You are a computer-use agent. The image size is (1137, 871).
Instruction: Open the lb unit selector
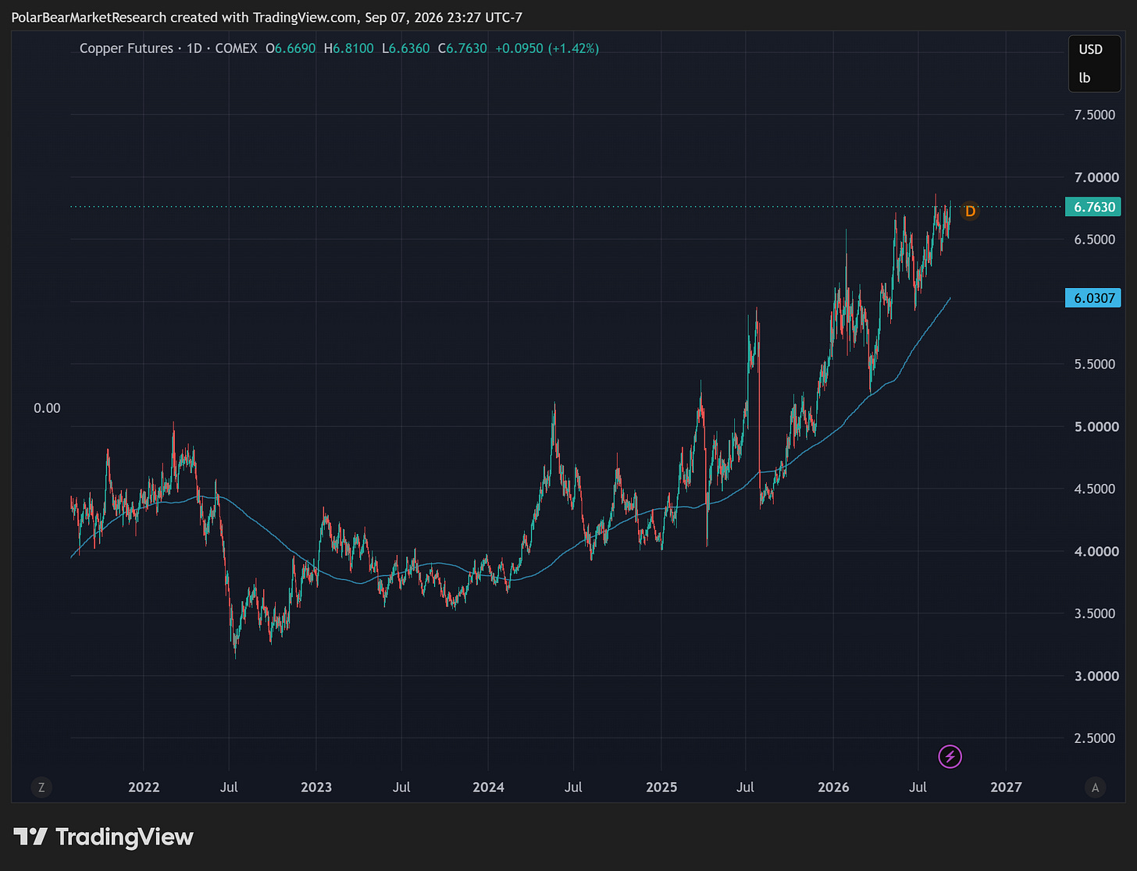(x=1085, y=77)
